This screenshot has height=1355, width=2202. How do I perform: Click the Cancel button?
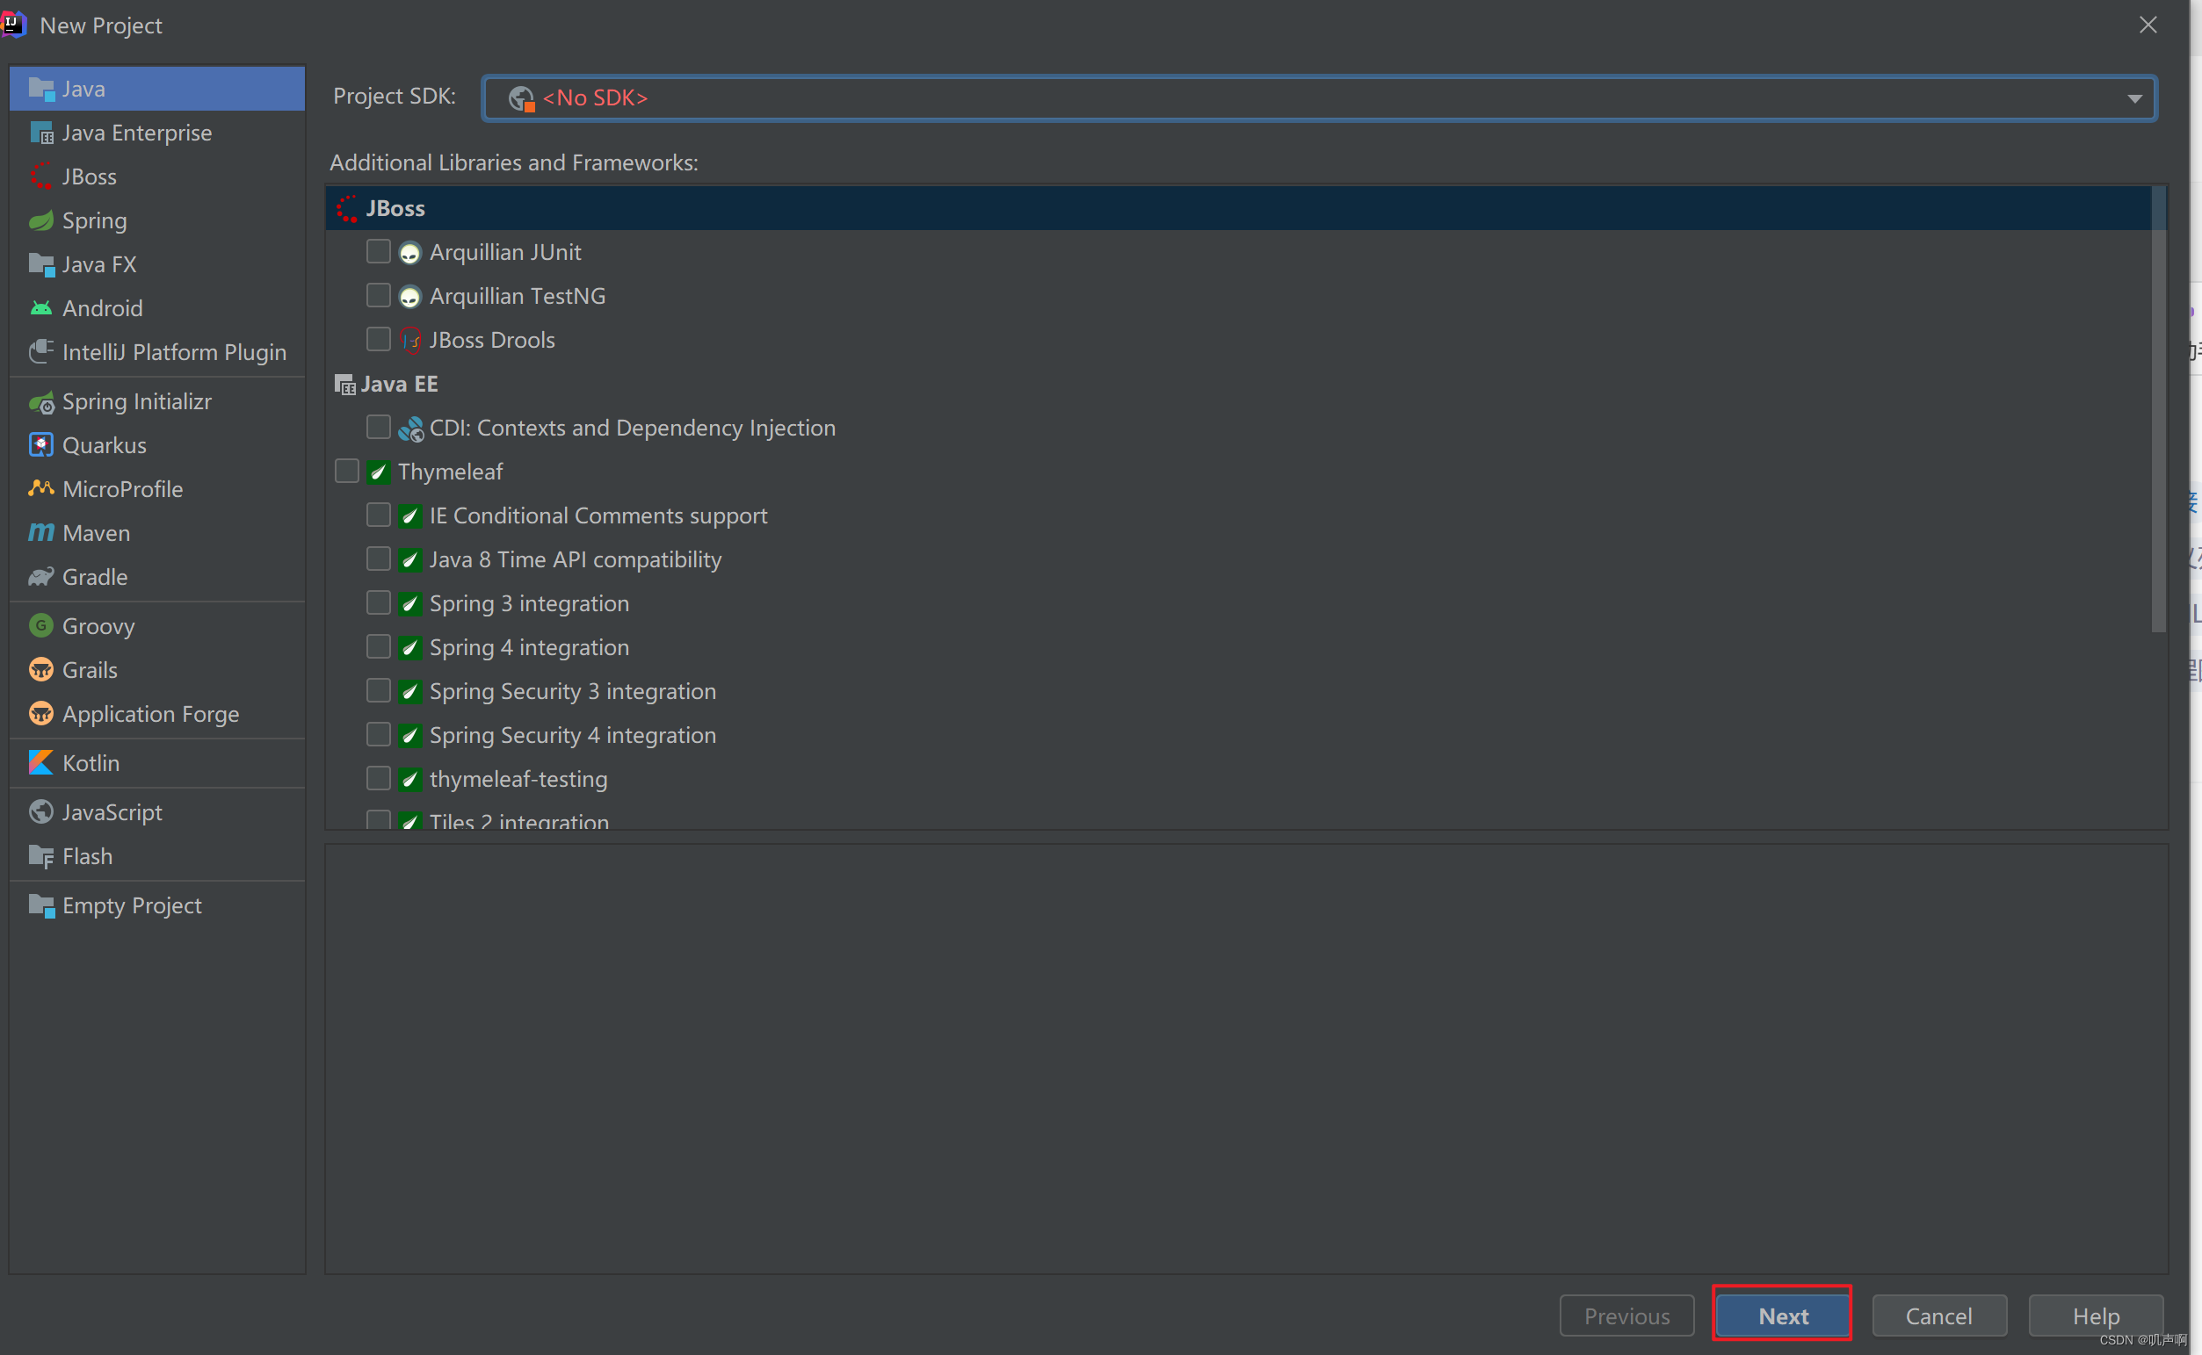click(1938, 1315)
